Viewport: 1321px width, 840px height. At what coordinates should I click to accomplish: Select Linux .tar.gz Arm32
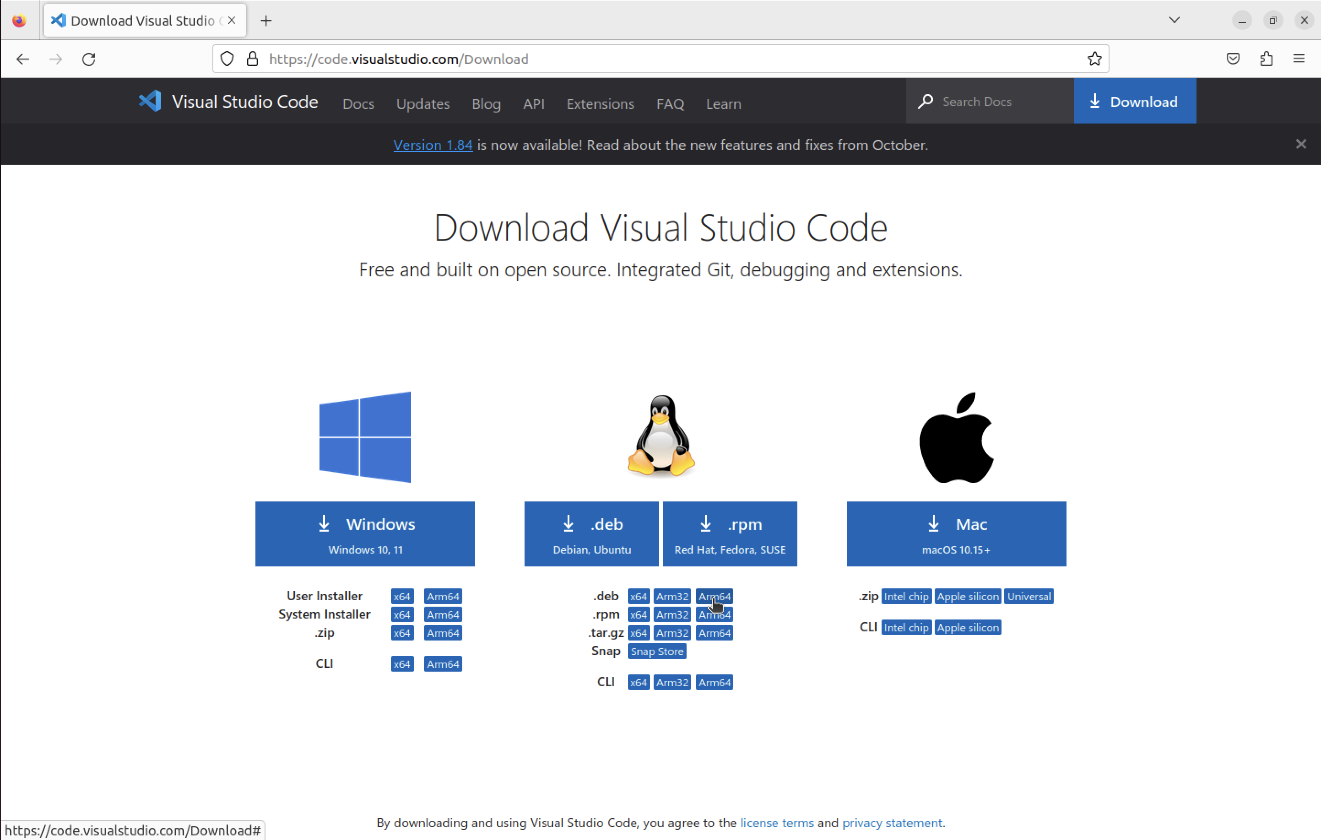pyautogui.click(x=672, y=633)
